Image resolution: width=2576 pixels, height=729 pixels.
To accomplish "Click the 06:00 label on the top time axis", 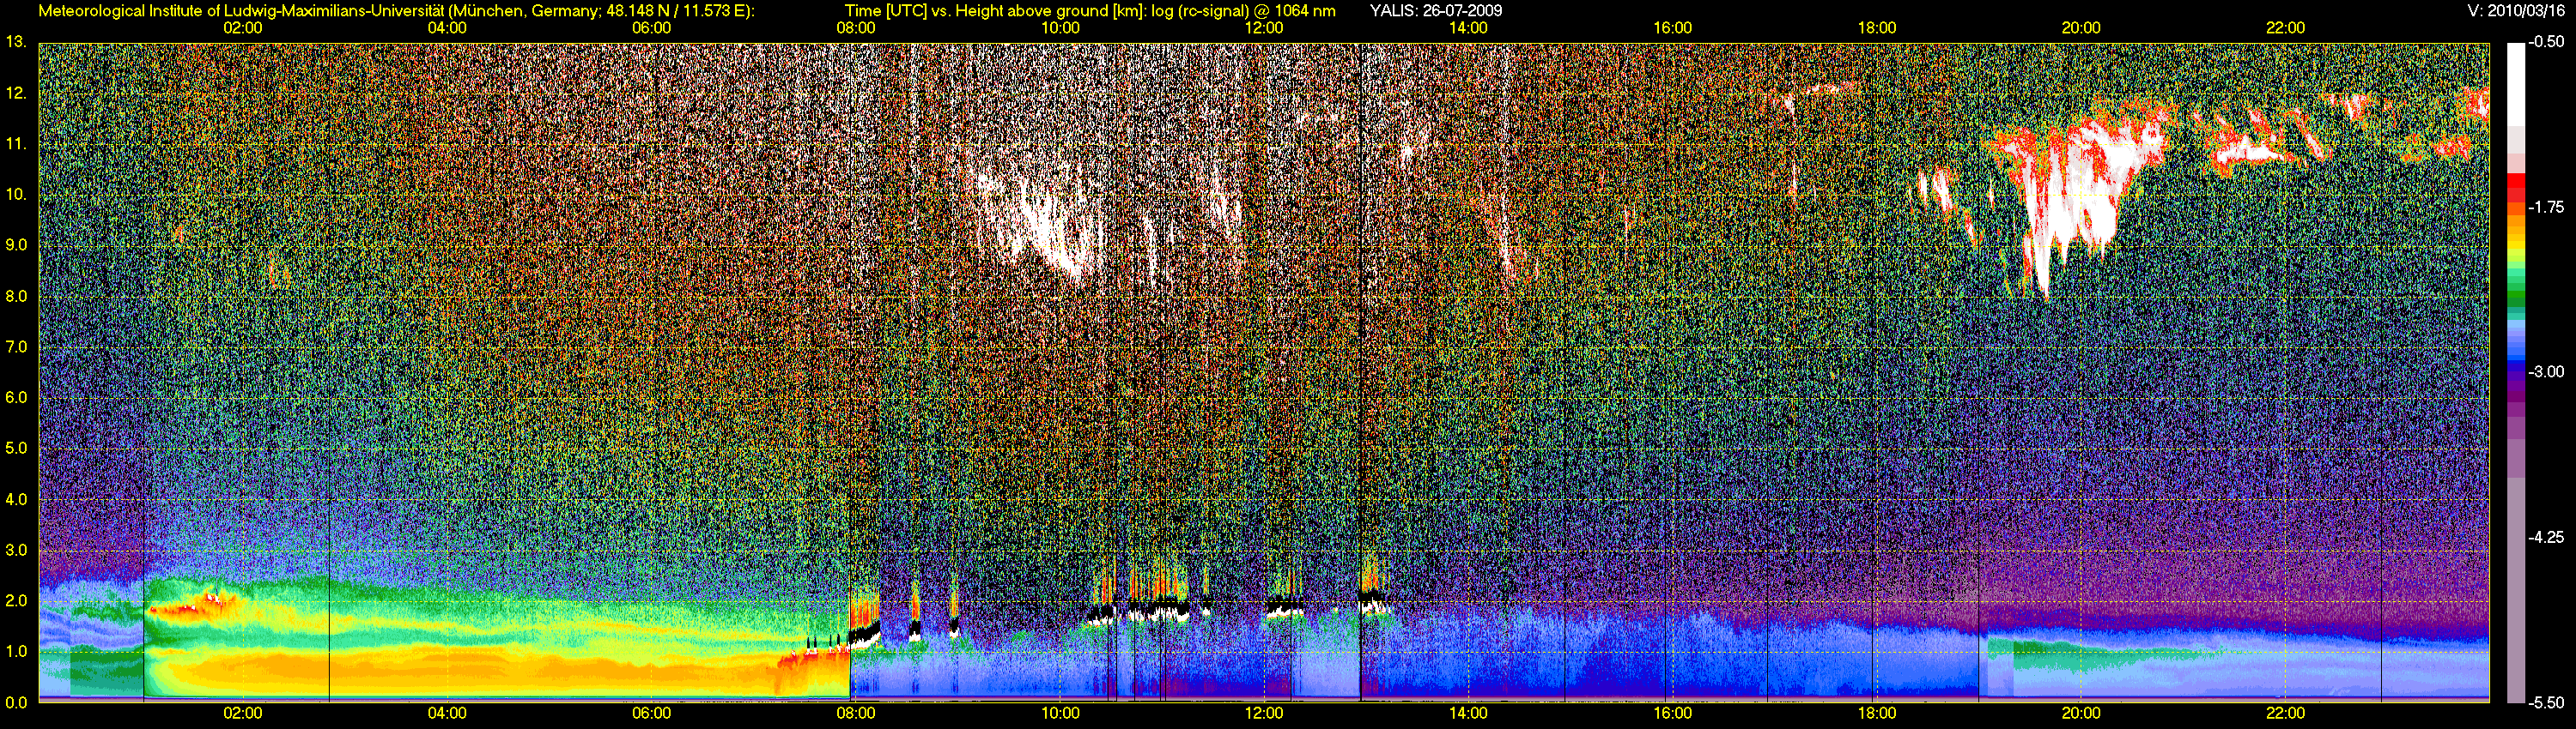I will pyautogui.click(x=651, y=28).
